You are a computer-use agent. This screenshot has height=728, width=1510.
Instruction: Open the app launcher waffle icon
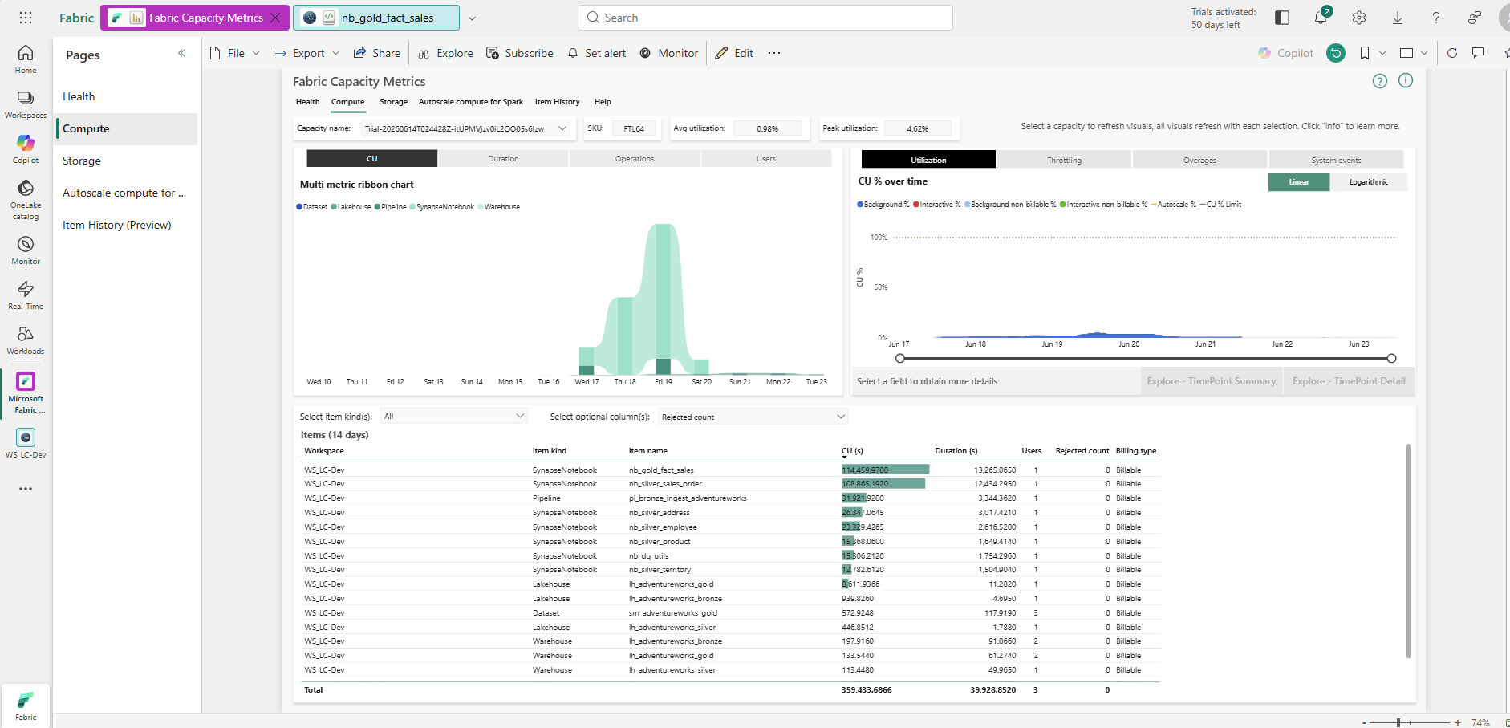(26, 18)
